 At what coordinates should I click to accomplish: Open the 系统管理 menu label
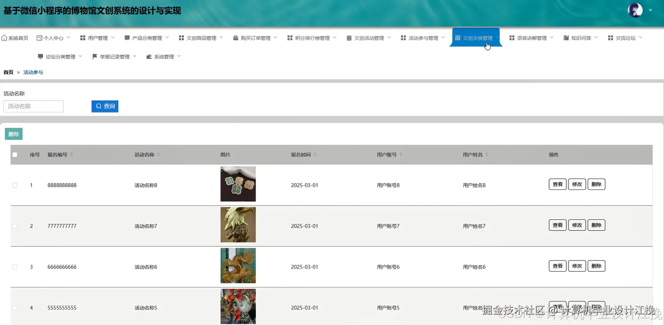(164, 56)
